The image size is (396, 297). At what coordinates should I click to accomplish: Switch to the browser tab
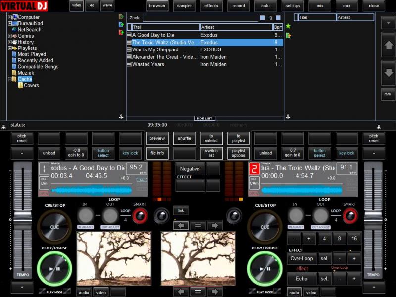pos(157,6)
